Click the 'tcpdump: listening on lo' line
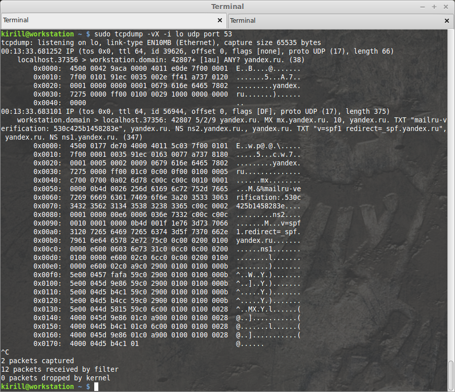 (161, 43)
